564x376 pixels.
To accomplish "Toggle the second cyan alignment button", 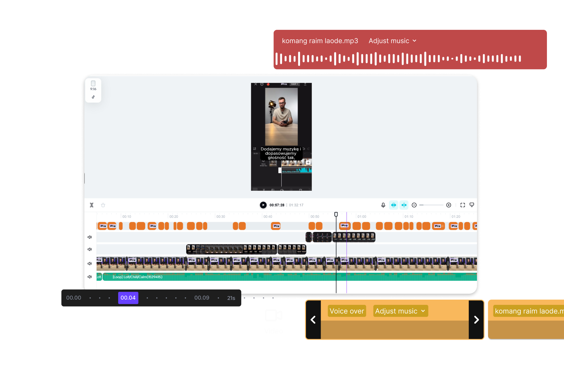I will click(x=404, y=205).
